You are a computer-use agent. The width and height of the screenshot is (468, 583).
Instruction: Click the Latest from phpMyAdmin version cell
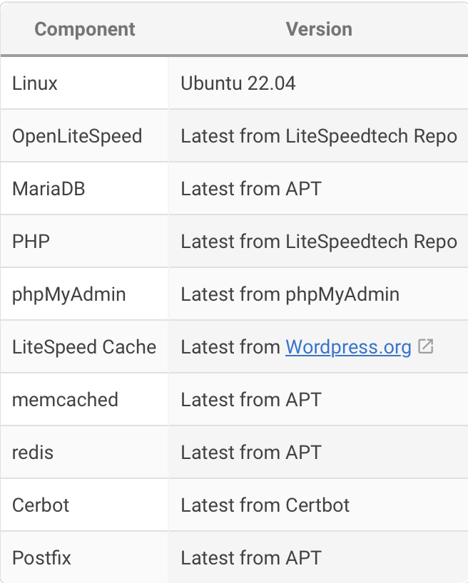click(x=290, y=294)
